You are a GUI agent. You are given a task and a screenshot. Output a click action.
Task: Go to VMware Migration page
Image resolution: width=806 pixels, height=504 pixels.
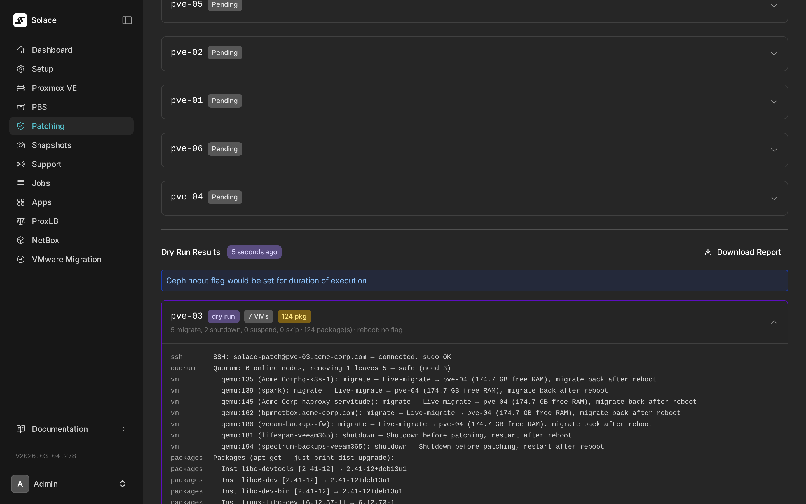tap(66, 259)
